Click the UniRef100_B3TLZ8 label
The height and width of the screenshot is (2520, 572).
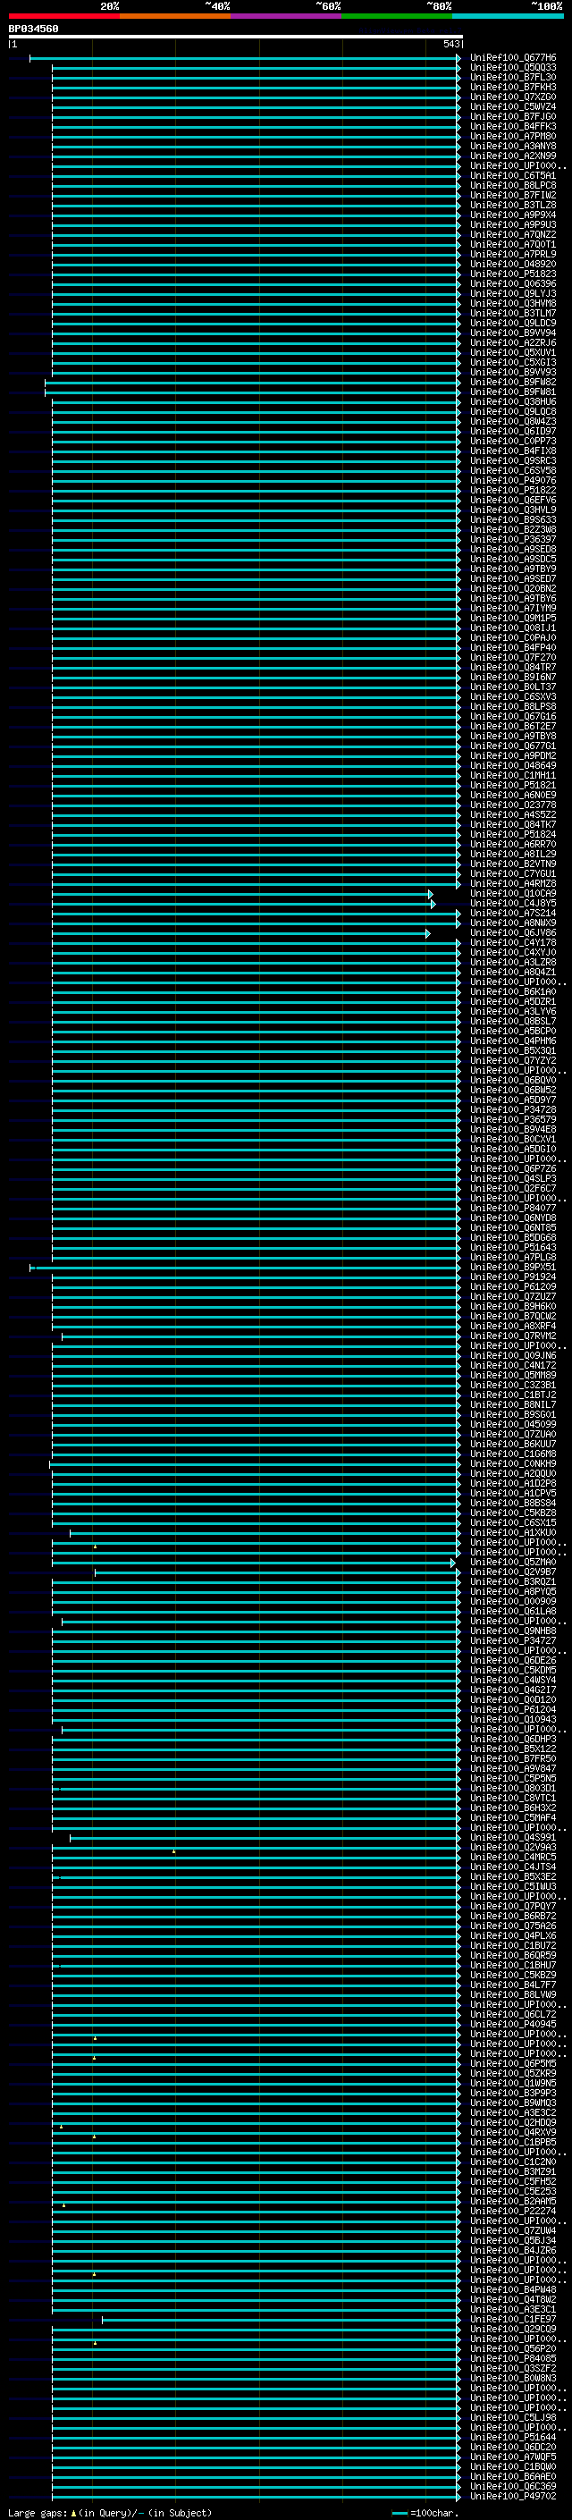click(x=512, y=206)
